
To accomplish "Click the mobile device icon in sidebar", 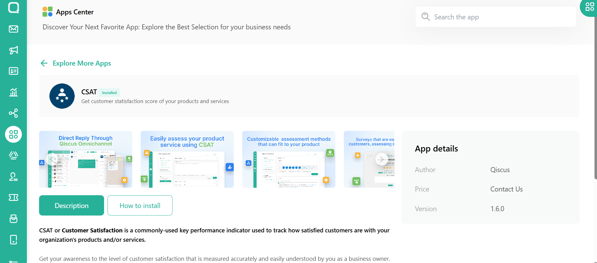I will [x=13, y=240].
